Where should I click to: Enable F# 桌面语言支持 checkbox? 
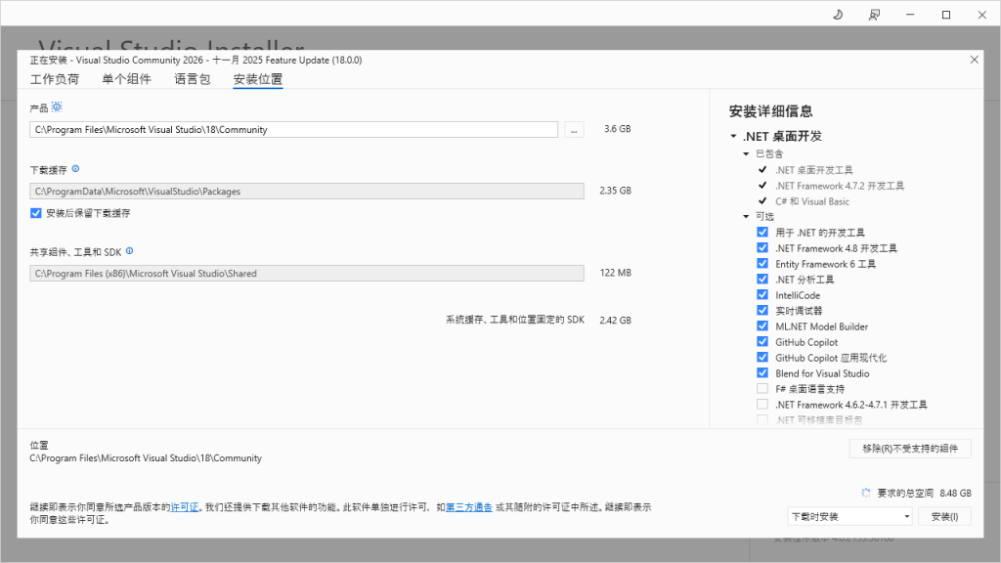click(x=762, y=389)
